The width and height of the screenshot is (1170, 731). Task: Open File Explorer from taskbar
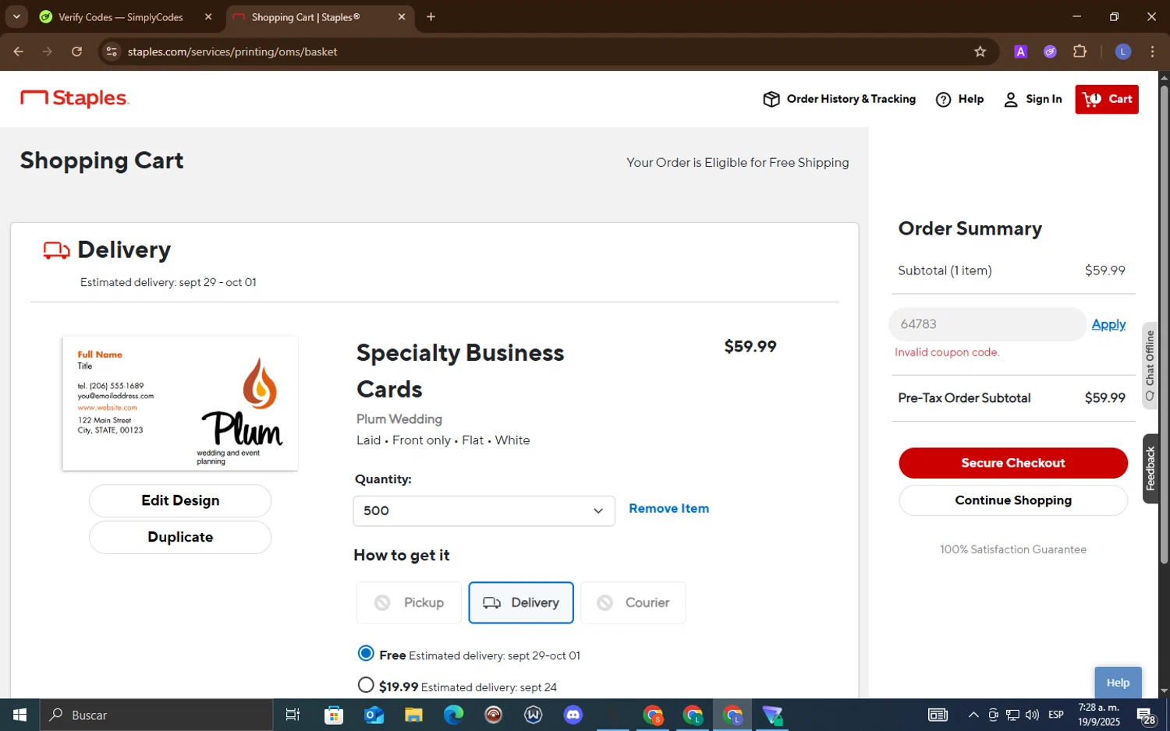pos(413,715)
